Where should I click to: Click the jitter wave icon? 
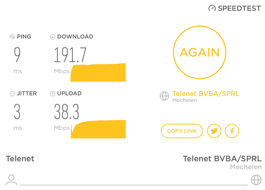[12, 93]
